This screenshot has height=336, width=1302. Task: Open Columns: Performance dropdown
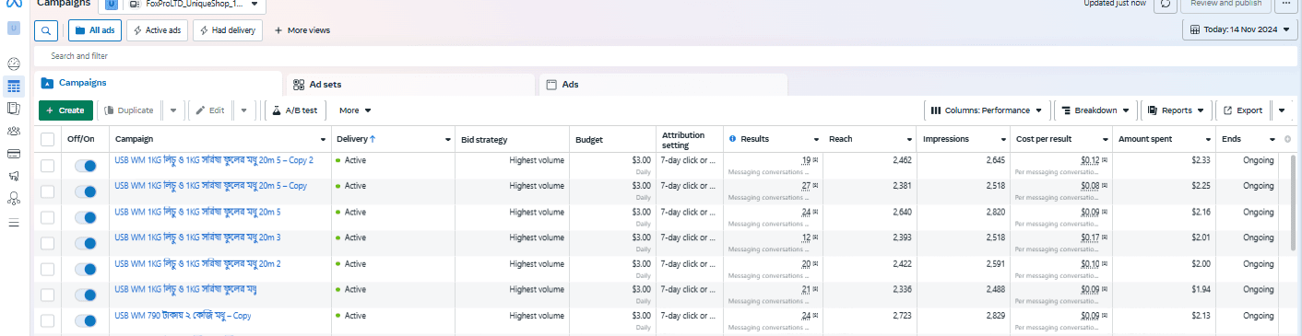pos(987,110)
